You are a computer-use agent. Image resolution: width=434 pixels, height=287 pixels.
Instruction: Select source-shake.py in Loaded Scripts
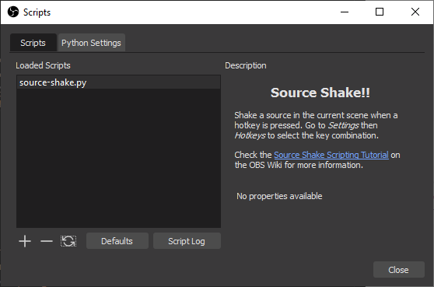tap(118, 82)
